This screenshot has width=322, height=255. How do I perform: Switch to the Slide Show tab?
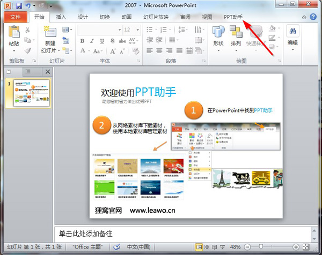click(156, 17)
